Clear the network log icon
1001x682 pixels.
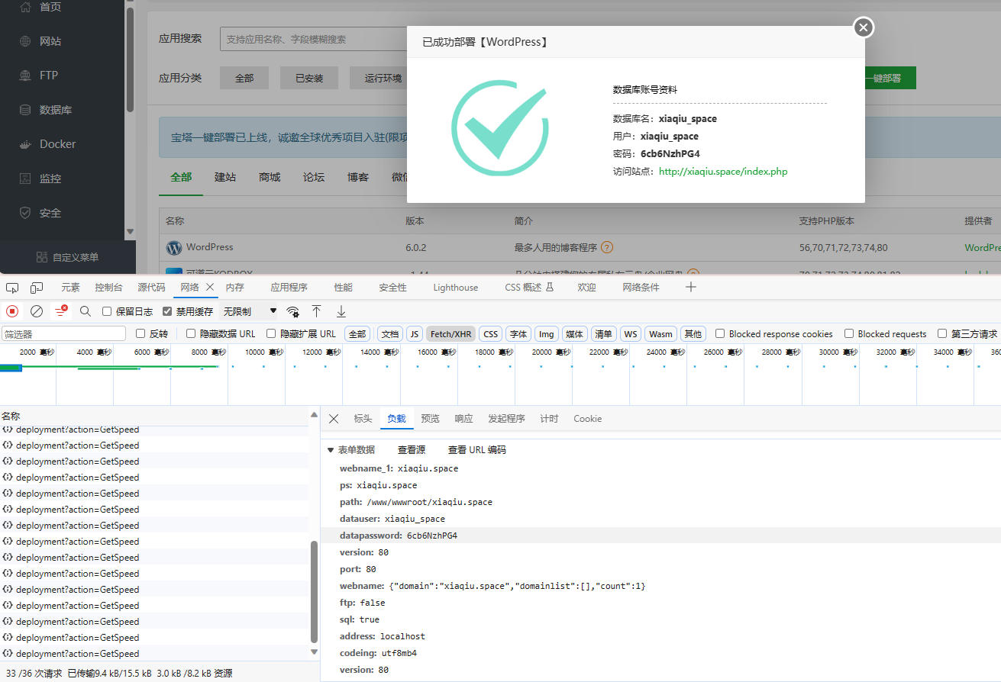pos(36,311)
